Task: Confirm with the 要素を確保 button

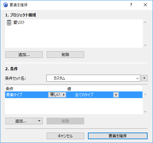Action: (x=118, y=136)
